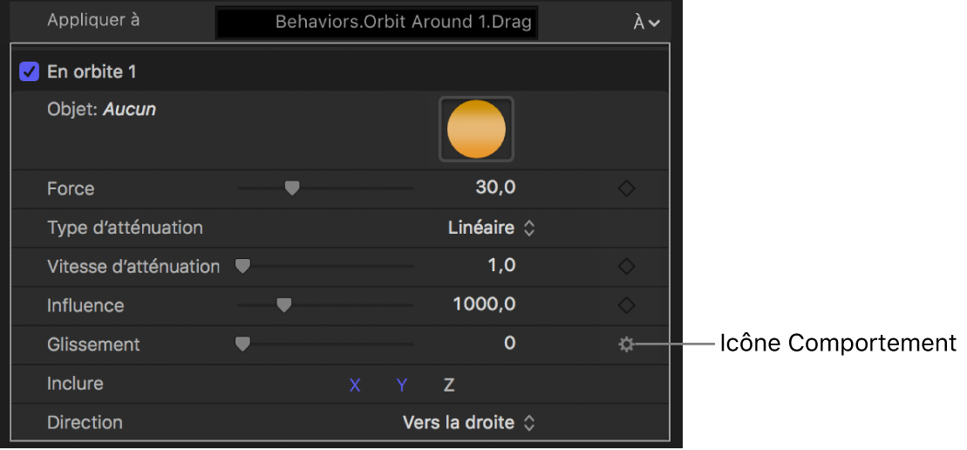This screenshot has height=450, width=967.
Task: Adjust the Vitesse d'atténuation slider
Action: click(x=243, y=266)
